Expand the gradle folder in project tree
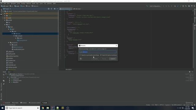The width and height of the screenshot is (196, 110). click(5, 20)
